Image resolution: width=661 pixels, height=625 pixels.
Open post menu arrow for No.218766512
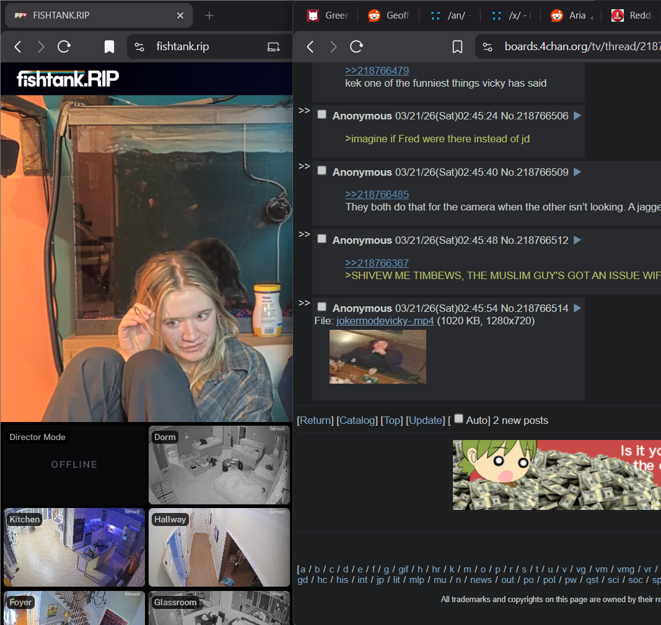coord(577,240)
